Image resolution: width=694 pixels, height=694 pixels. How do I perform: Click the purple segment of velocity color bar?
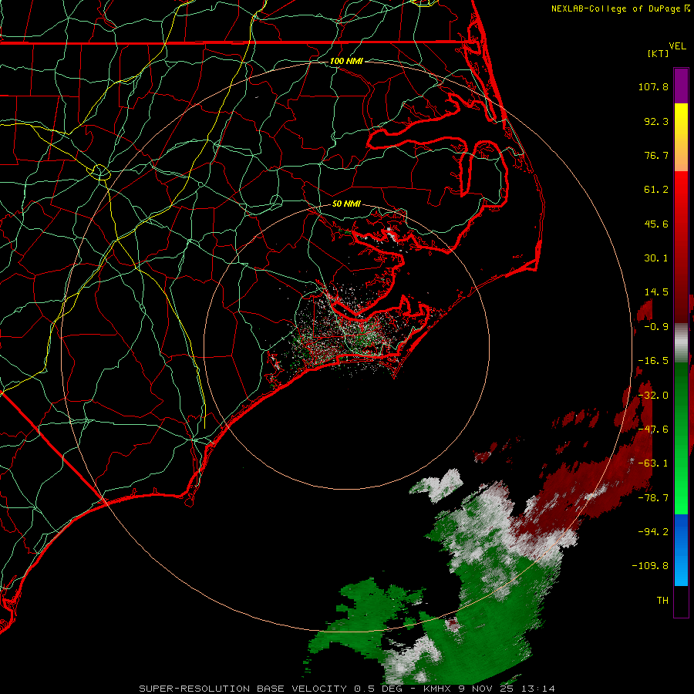tap(681, 86)
